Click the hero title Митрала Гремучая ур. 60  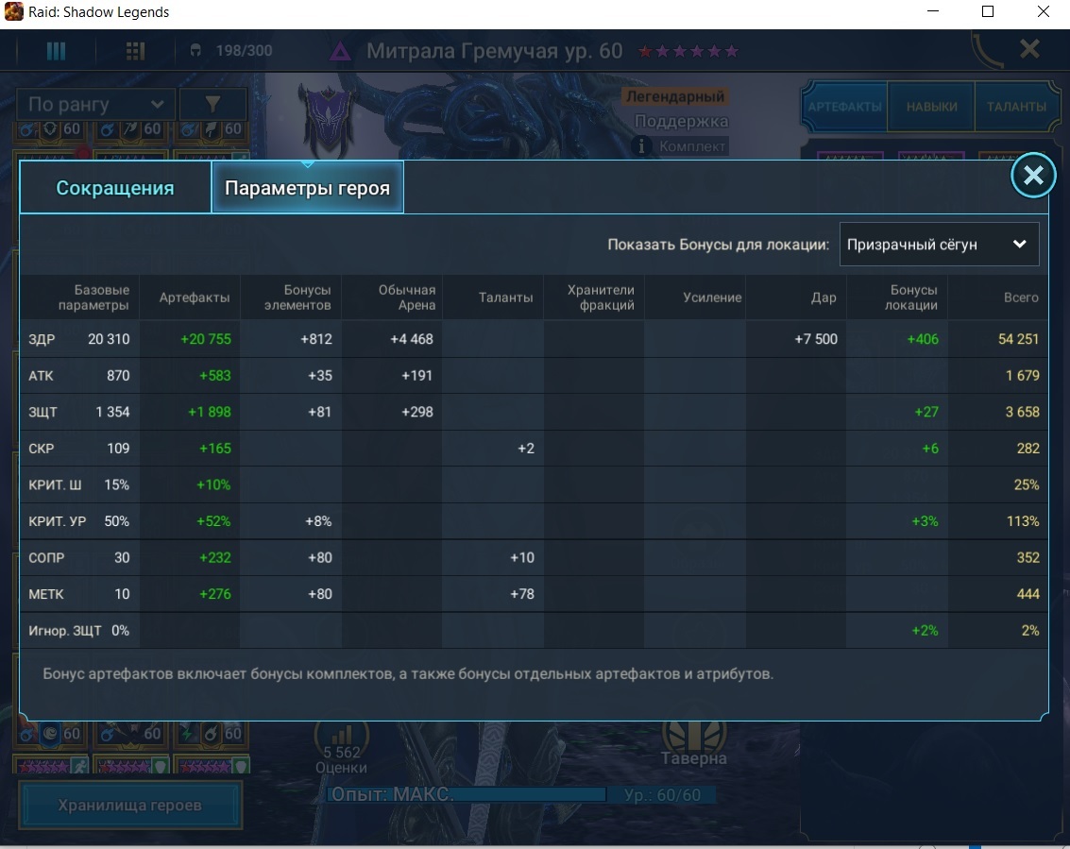point(494,51)
